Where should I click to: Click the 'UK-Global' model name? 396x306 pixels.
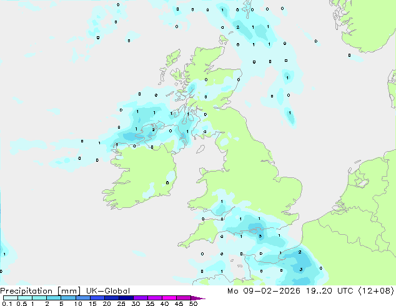pos(108,291)
